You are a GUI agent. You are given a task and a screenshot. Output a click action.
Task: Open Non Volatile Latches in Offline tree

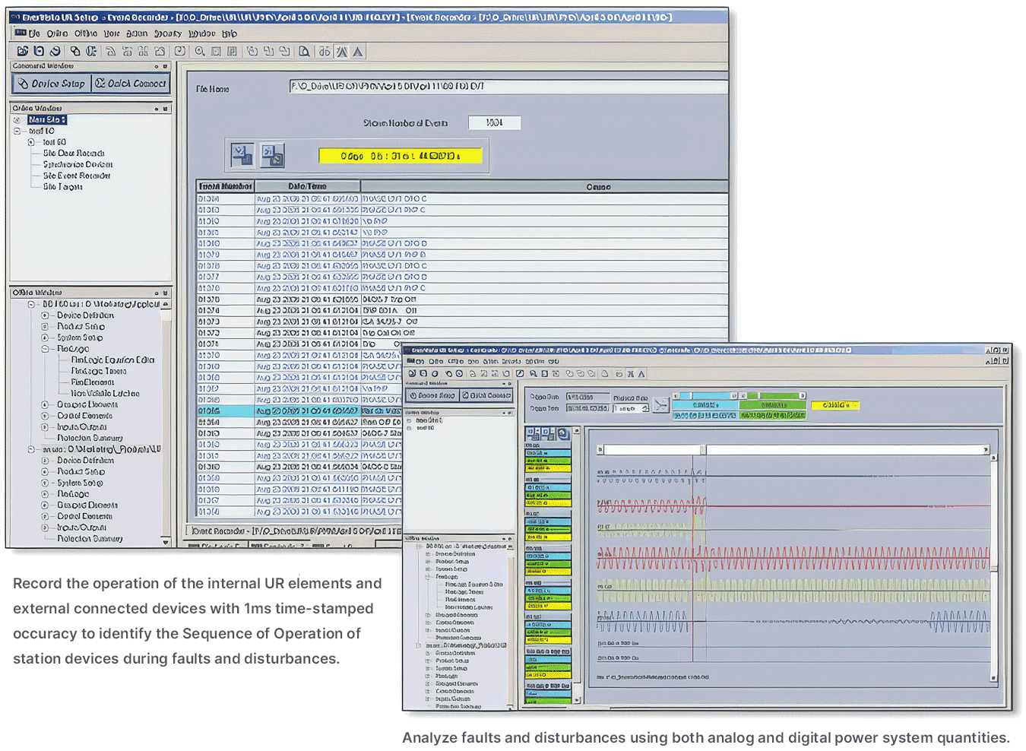pyautogui.click(x=105, y=393)
